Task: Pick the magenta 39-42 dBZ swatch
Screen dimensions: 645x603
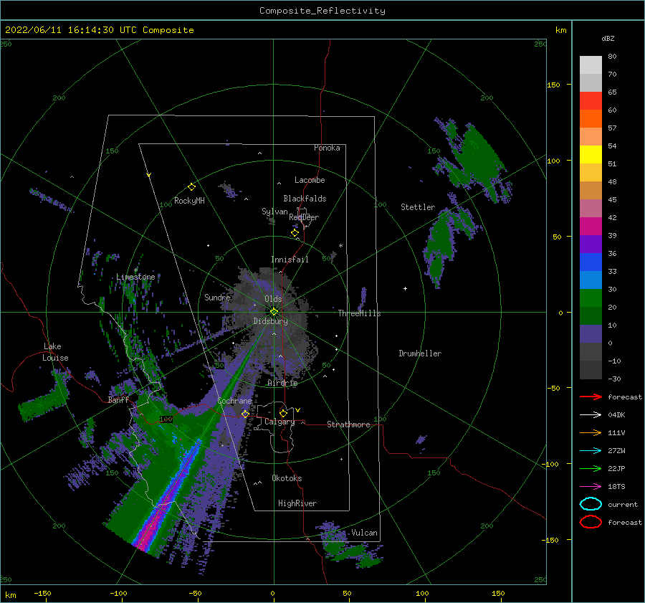Action: pyautogui.click(x=591, y=227)
